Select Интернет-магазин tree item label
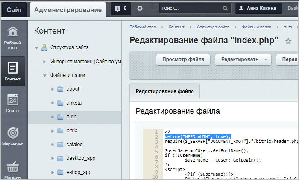Screen dimensions: 299x180 [85, 62]
